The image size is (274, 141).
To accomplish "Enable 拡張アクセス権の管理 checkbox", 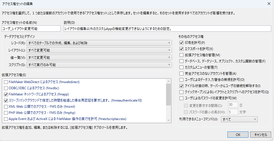I will coord(181,55).
